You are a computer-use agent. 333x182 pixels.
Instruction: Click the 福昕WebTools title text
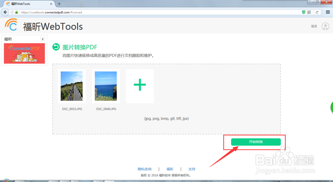click(x=53, y=27)
